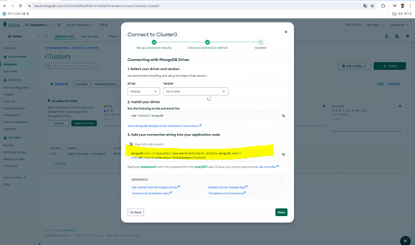Open the organization selector dropdown

pyautogui.click(x=39, y=25)
